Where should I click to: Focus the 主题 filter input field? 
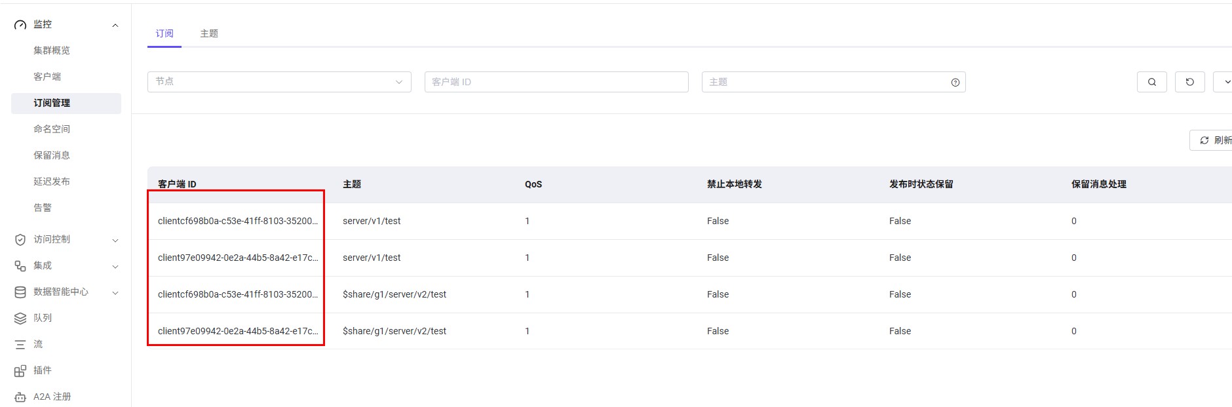coord(834,82)
